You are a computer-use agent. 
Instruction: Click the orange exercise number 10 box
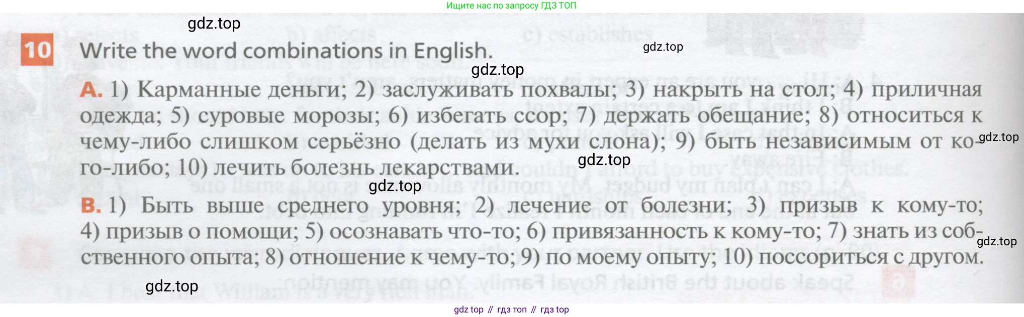[x=37, y=50]
